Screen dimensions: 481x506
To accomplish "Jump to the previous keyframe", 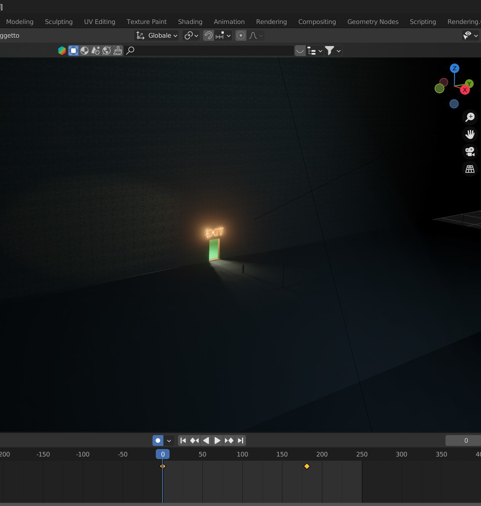I will point(194,441).
